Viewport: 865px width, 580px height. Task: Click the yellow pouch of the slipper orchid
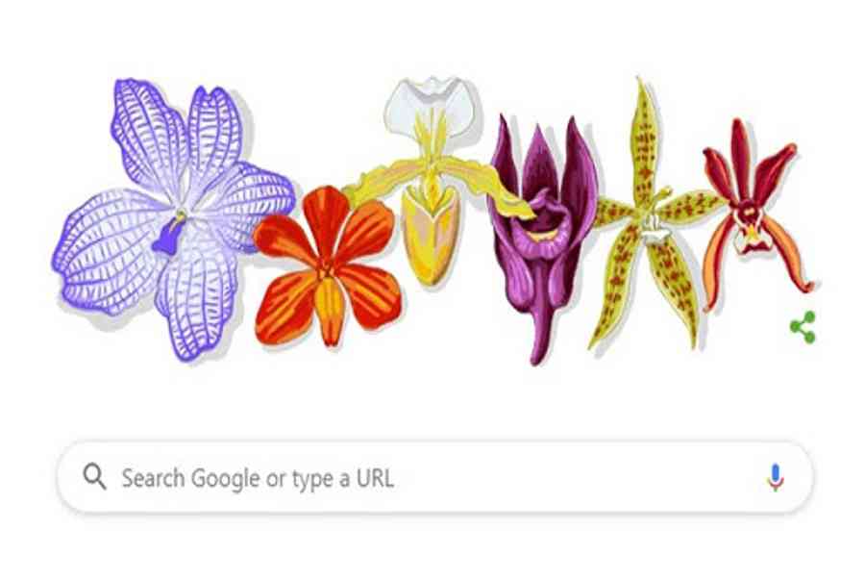click(431, 235)
